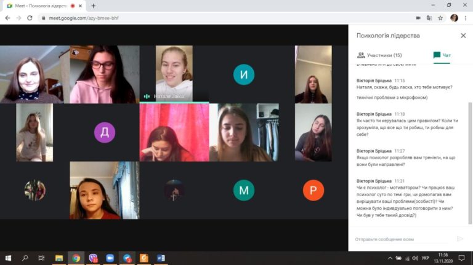This screenshot has height=265, width=473.
Task: Click the translate page icon
Action: click(x=429, y=18)
